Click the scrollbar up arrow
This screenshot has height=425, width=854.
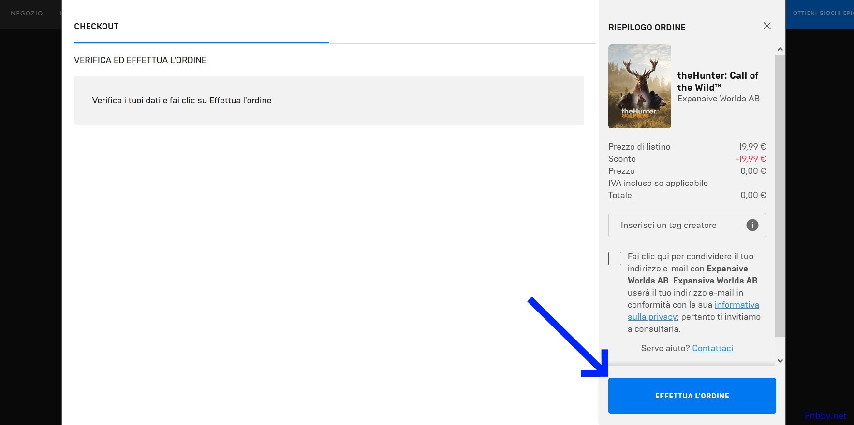click(x=780, y=49)
